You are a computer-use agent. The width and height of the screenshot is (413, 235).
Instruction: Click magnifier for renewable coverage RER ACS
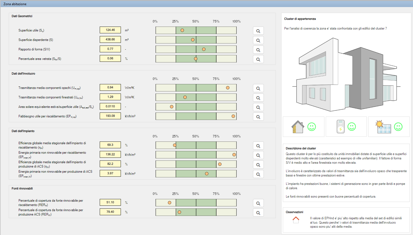258,213
